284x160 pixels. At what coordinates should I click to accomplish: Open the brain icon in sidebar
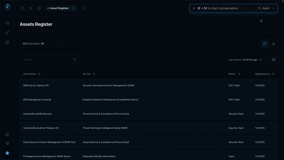tap(7, 135)
